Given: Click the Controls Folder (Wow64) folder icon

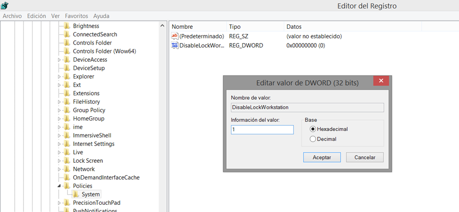Looking at the screenshot, I should [67, 51].
